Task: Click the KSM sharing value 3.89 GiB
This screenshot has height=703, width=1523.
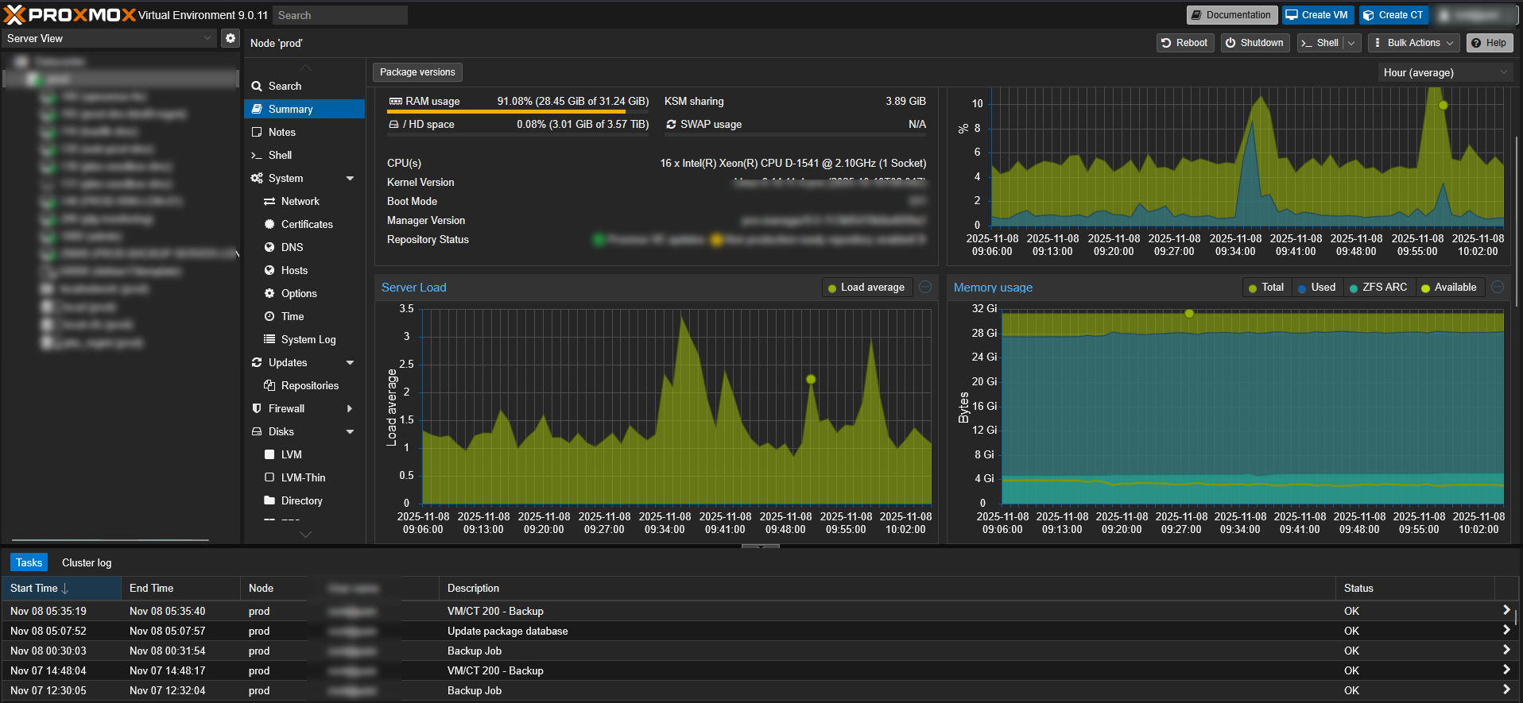Action: tap(905, 101)
